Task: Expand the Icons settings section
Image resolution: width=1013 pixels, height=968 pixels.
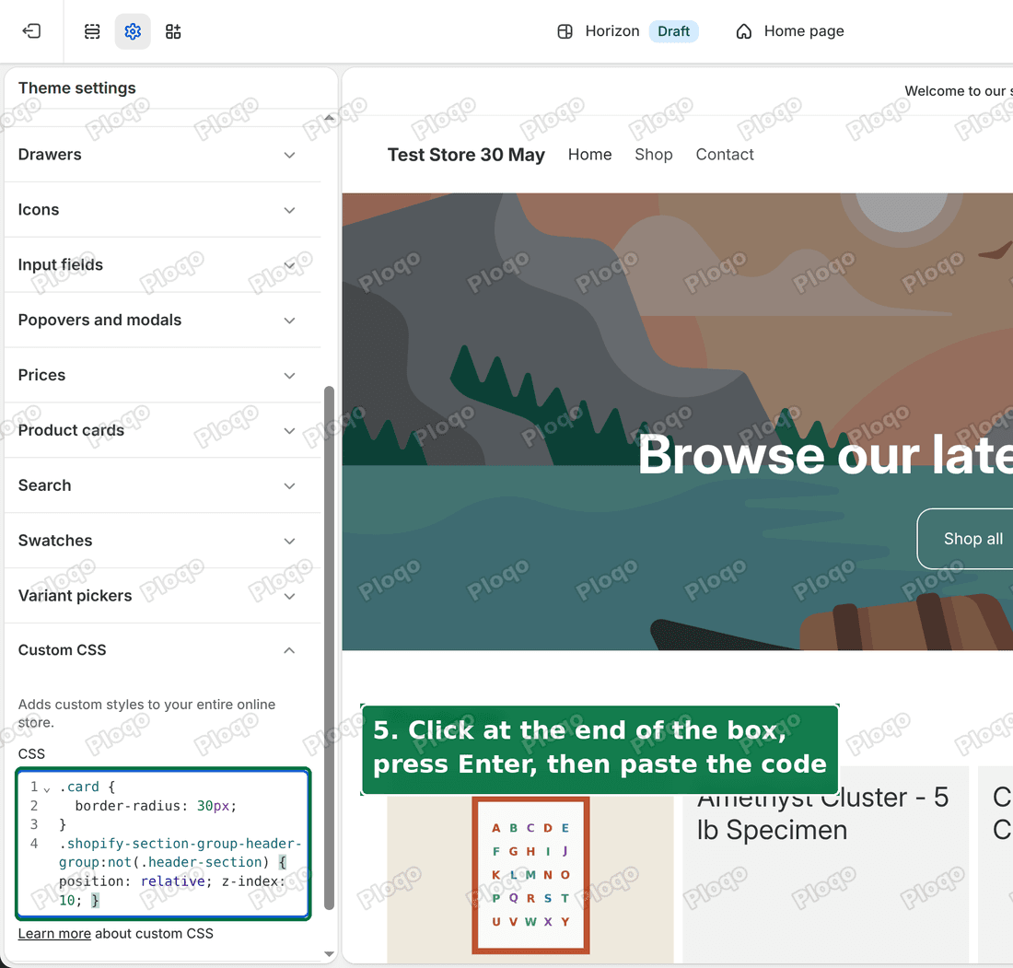Action: [x=163, y=209]
